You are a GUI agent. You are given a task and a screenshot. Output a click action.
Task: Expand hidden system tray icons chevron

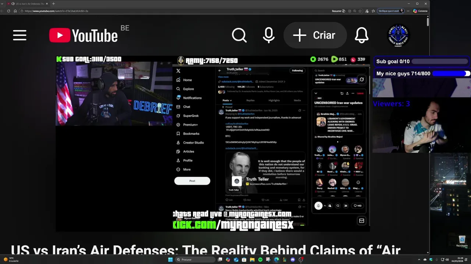coord(419,260)
